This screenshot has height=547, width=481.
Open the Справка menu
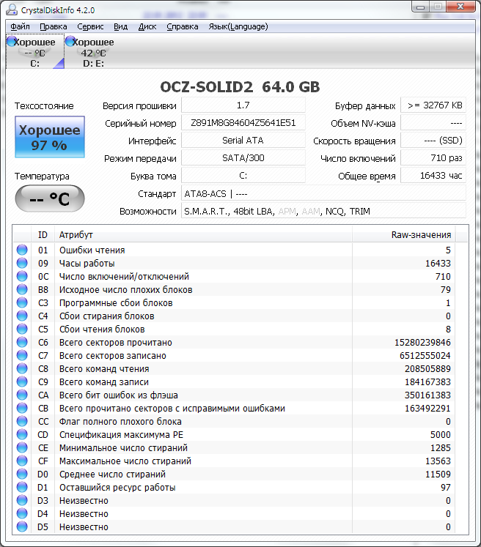(183, 26)
